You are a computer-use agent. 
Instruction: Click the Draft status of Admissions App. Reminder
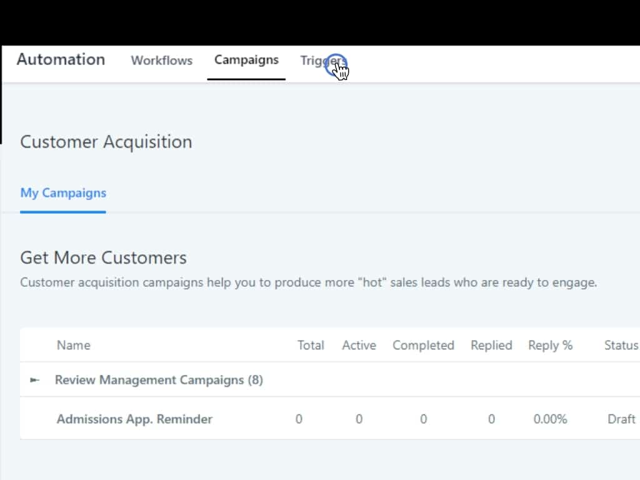(621, 419)
